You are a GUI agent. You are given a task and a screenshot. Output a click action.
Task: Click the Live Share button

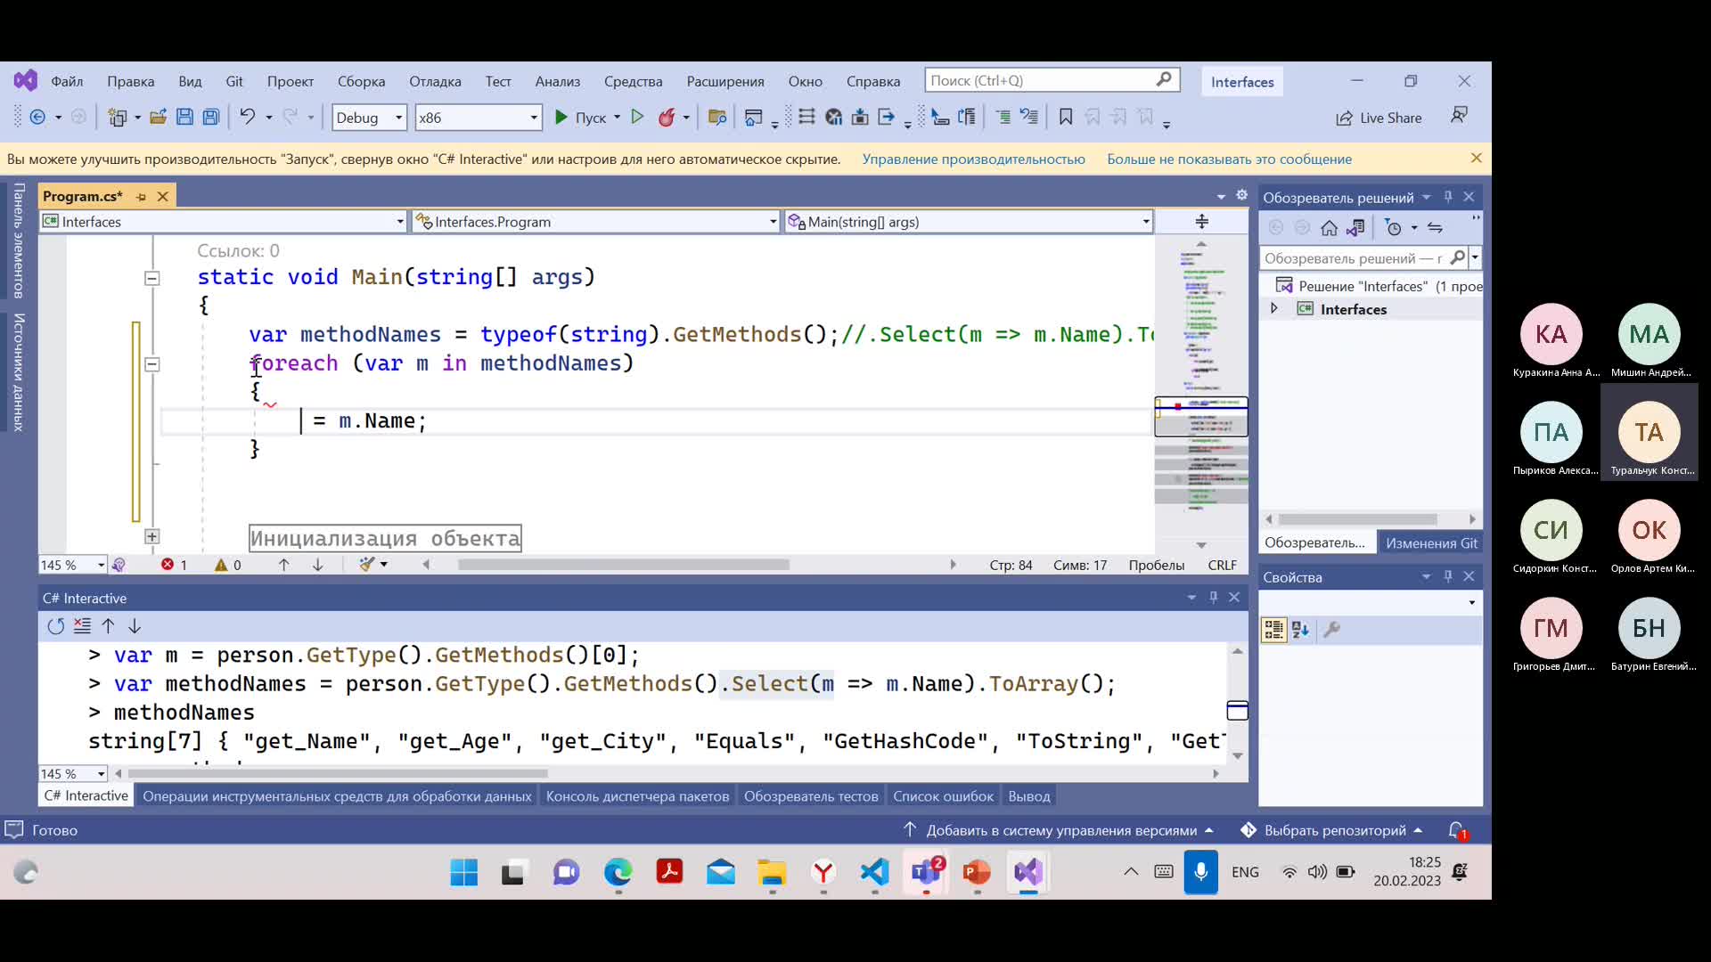coord(1379,118)
